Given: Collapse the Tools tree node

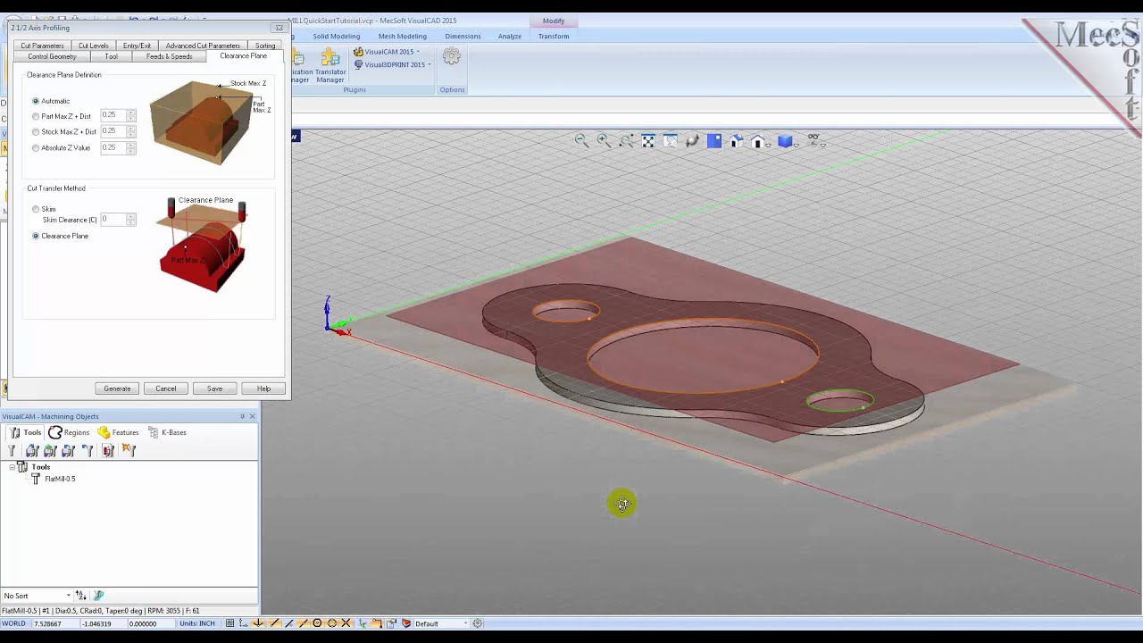Looking at the screenshot, I should tap(13, 467).
